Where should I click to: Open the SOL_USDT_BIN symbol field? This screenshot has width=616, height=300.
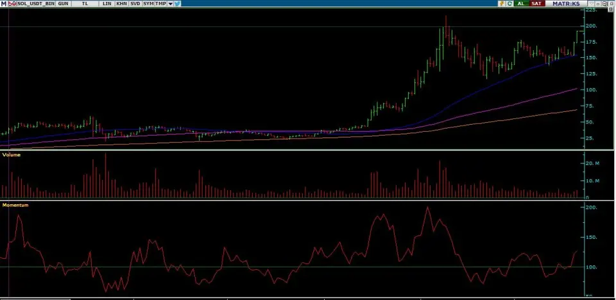(34, 4)
